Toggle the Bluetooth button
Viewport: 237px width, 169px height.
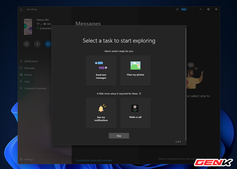tap(37, 44)
